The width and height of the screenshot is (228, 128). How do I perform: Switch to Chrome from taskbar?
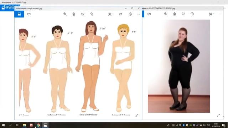38,125
